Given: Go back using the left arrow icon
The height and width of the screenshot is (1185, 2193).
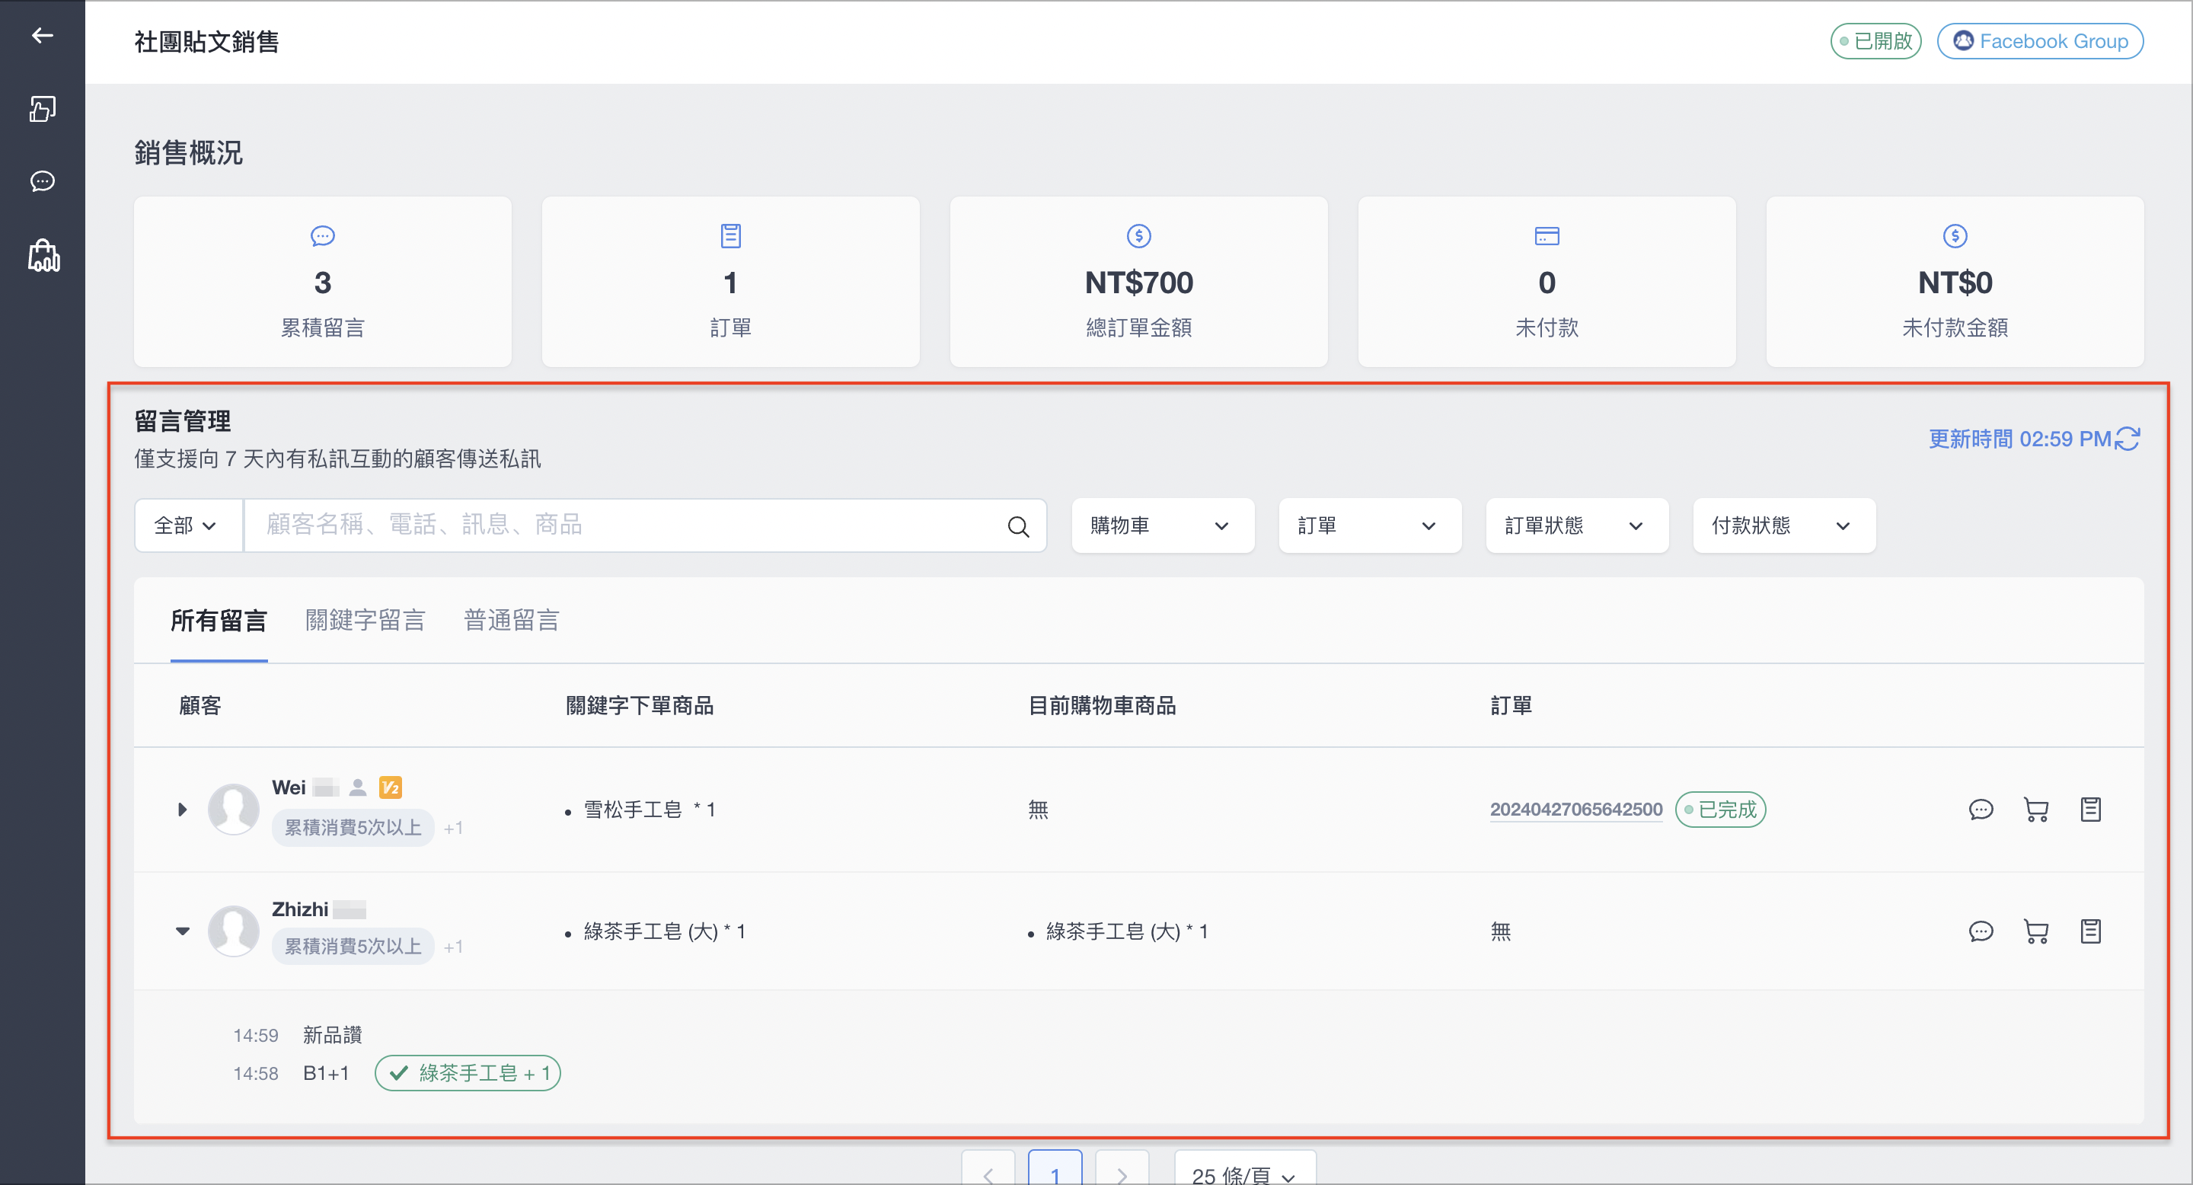Looking at the screenshot, I should coord(42,35).
